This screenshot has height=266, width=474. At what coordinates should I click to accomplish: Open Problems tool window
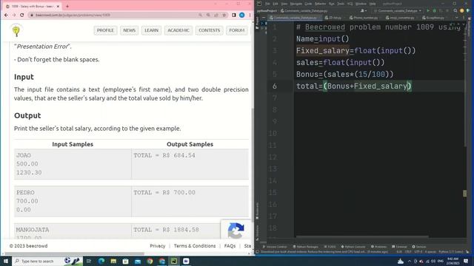[378, 247]
